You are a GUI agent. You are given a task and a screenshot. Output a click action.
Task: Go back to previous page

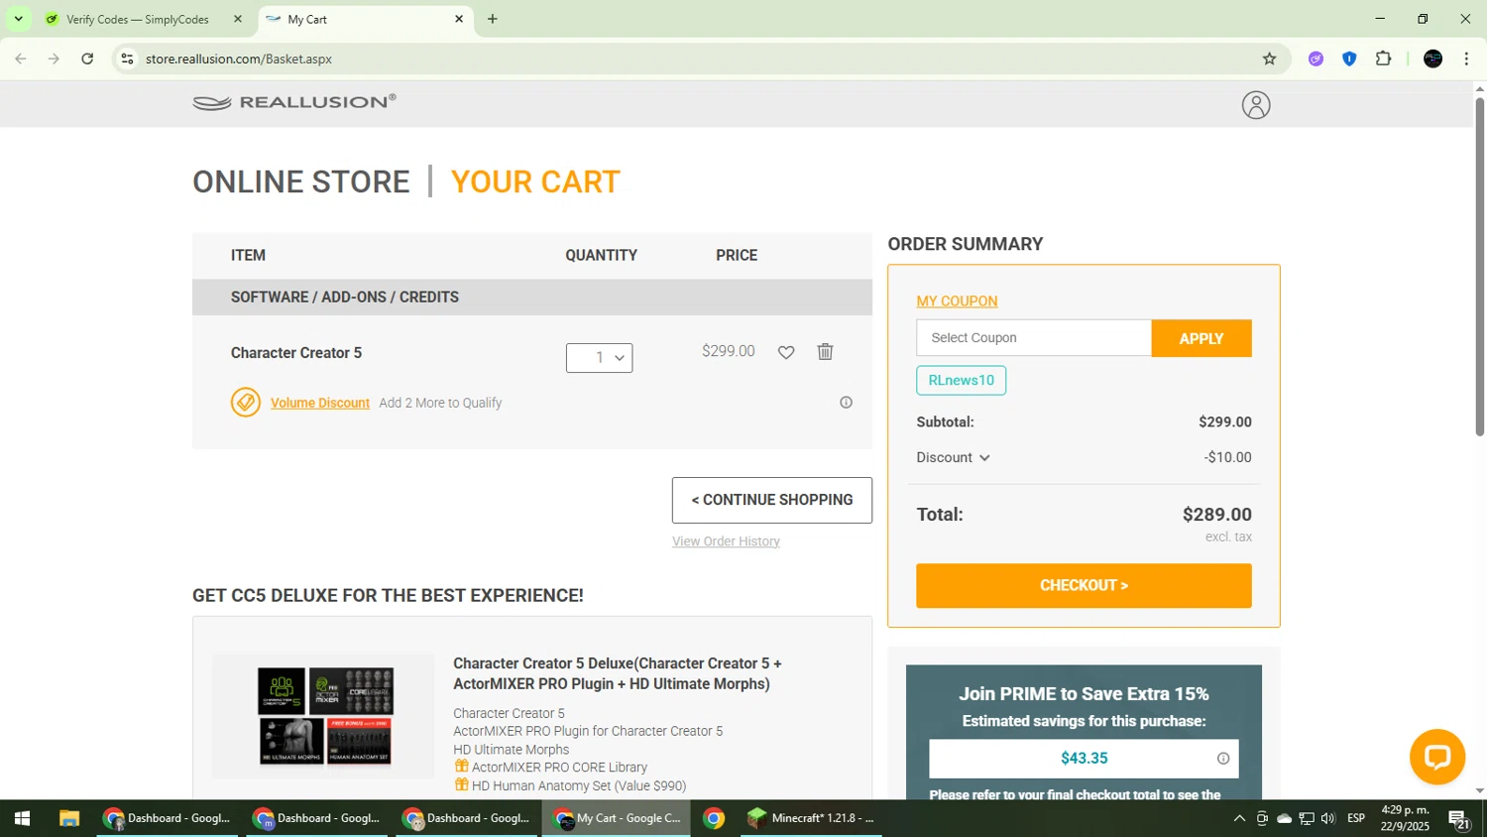click(21, 59)
